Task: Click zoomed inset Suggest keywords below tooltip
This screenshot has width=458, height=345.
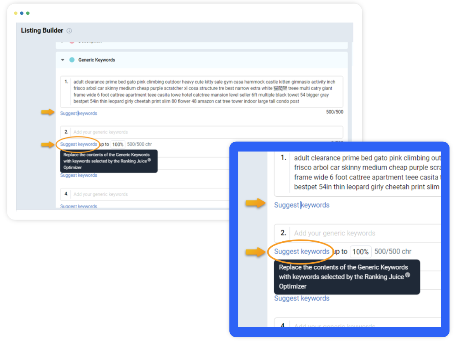Action: (302, 298)
